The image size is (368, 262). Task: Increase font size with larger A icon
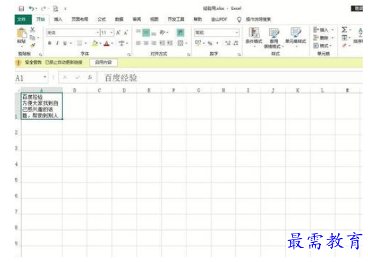(x=118, y=33)
